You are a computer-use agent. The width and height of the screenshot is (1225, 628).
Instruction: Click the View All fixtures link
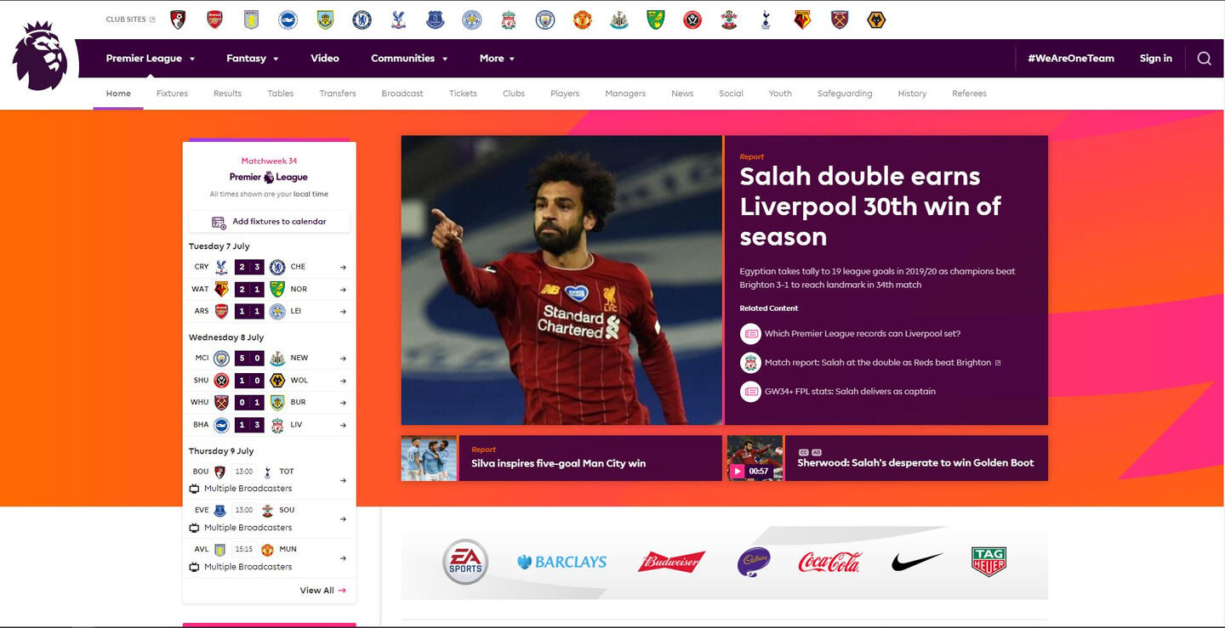pyautogui.click(x=322, y=591)
